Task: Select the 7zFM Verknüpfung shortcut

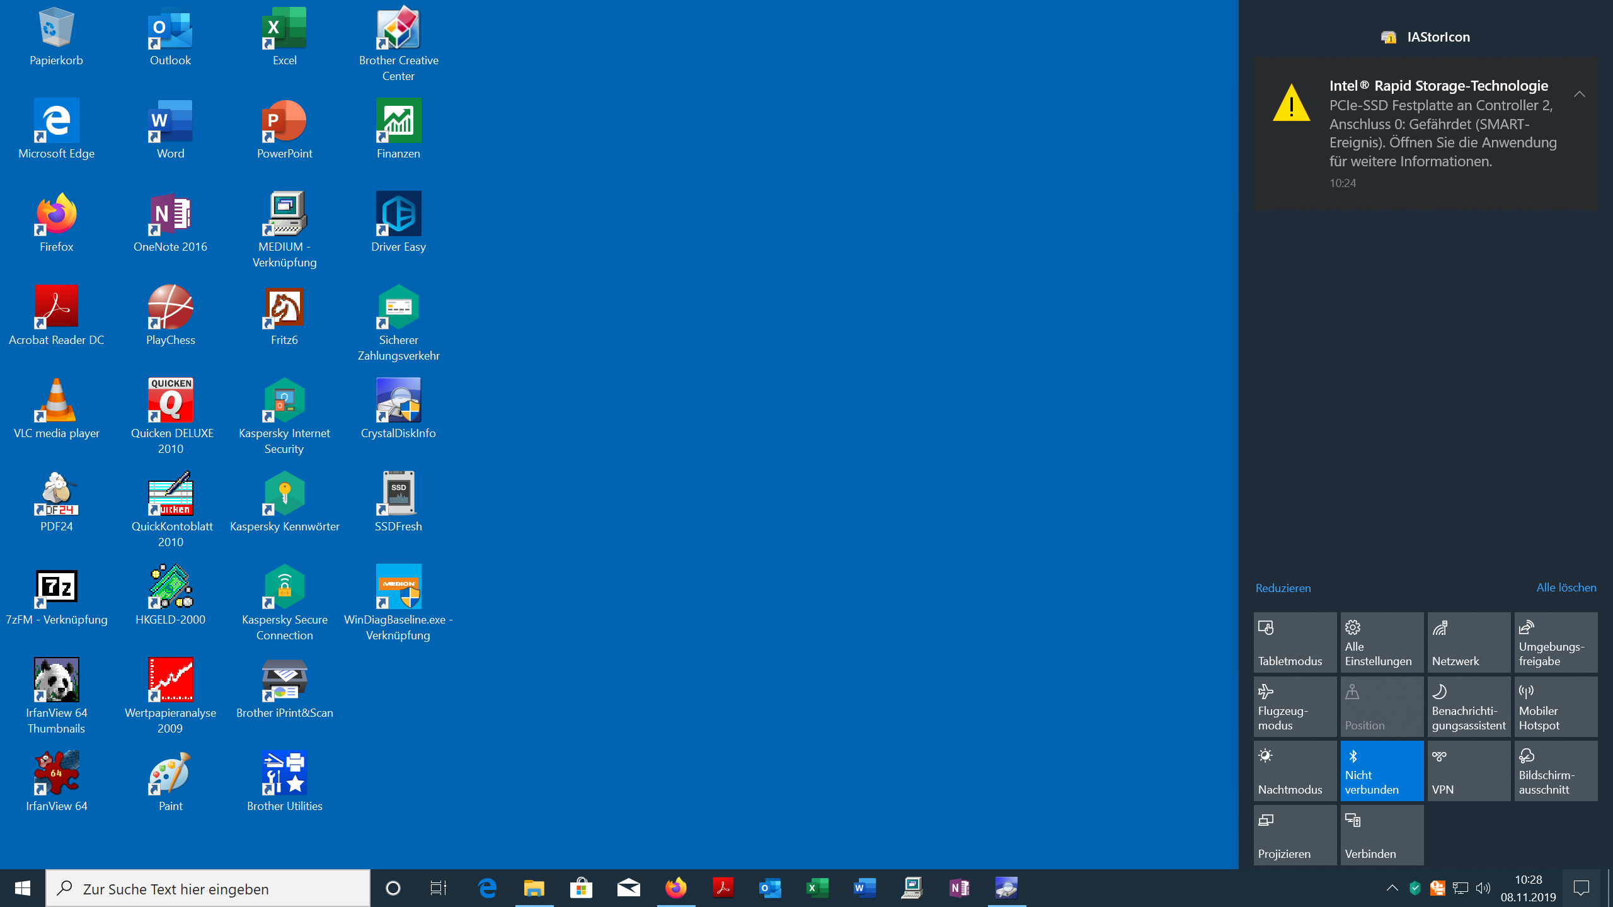Action: click(x=56, y=595)
